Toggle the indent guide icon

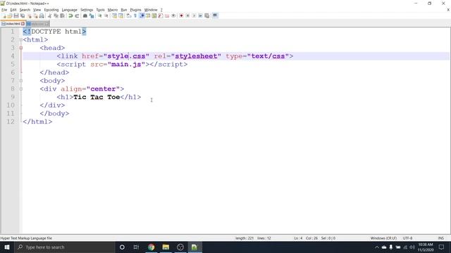[142, 15]
